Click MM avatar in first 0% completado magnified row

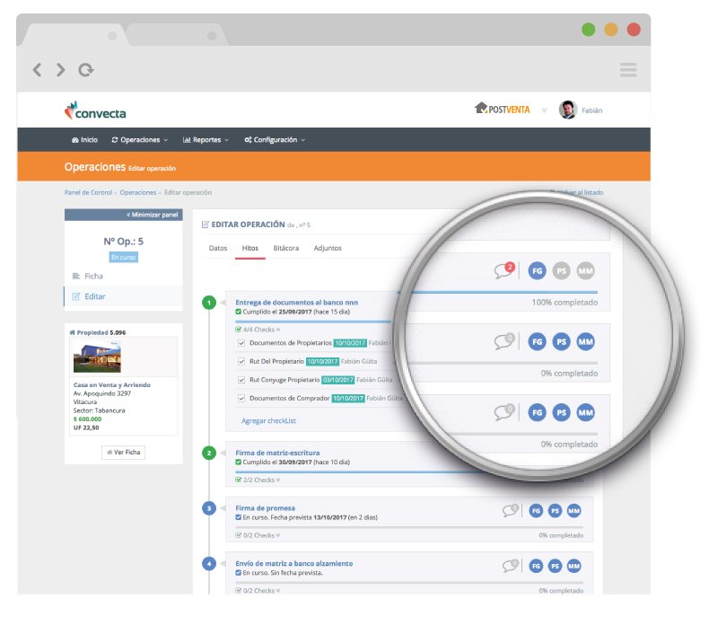point(586,341)
